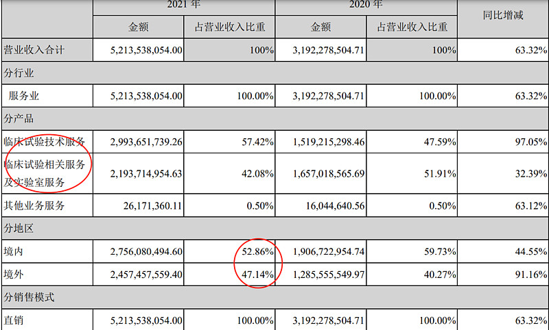The width and height of the screenshot is (549, 330).
Task: Click amount 1,906,722,954.74
Action: pos(329,252)
